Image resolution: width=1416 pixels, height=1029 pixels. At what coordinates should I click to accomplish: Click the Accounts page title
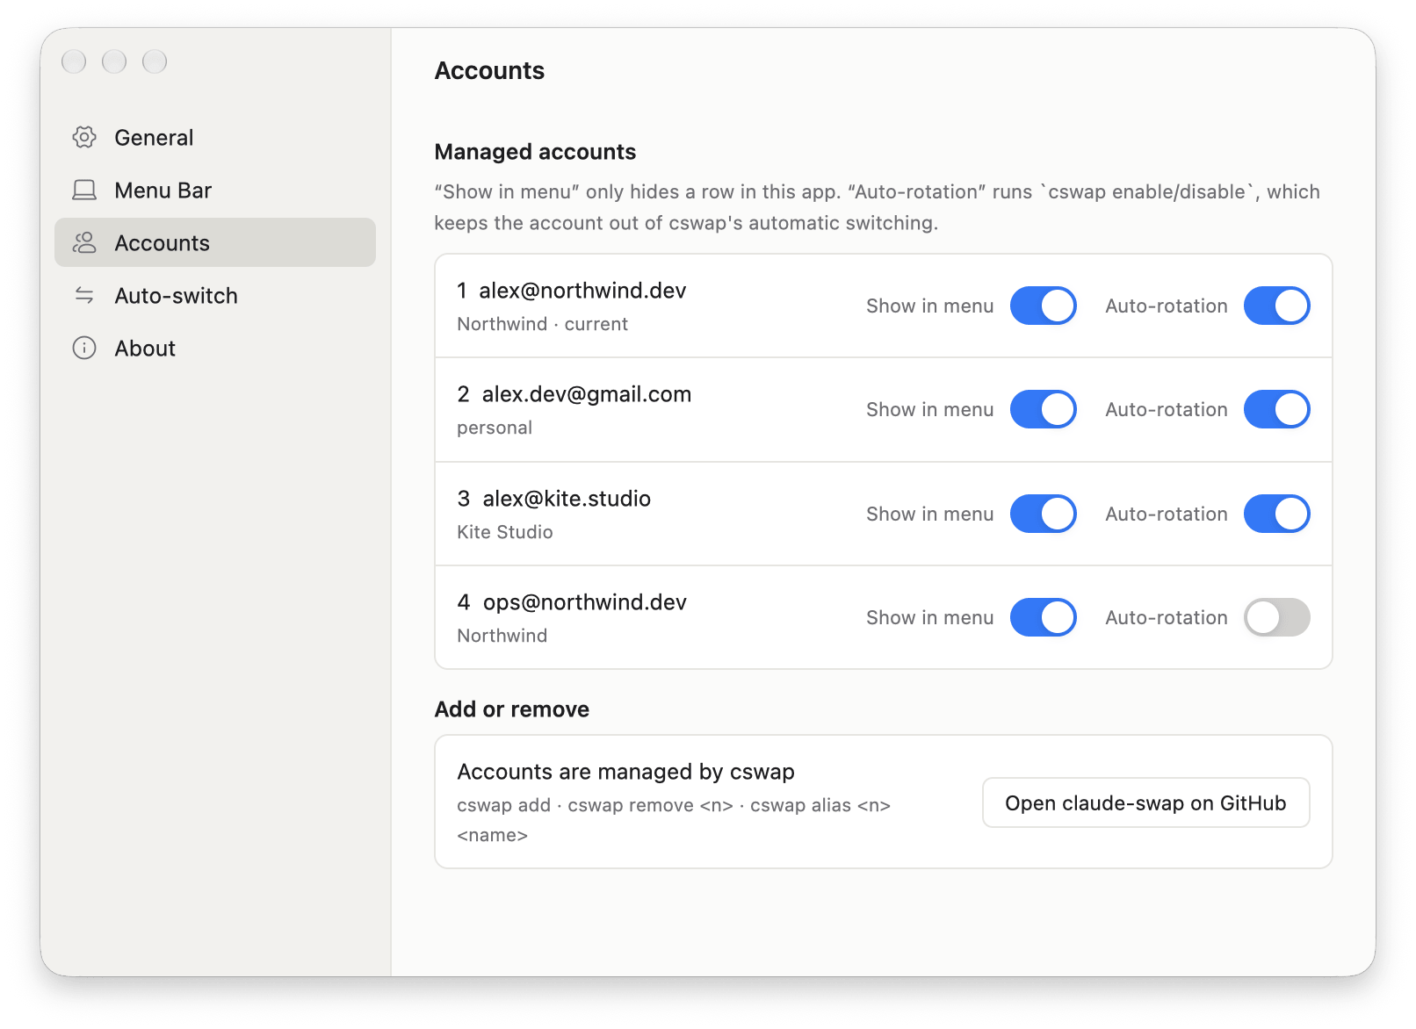489,70
